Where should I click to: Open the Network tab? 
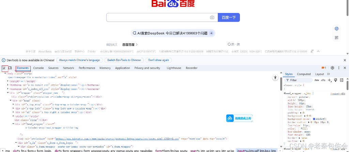pos(69,68)
